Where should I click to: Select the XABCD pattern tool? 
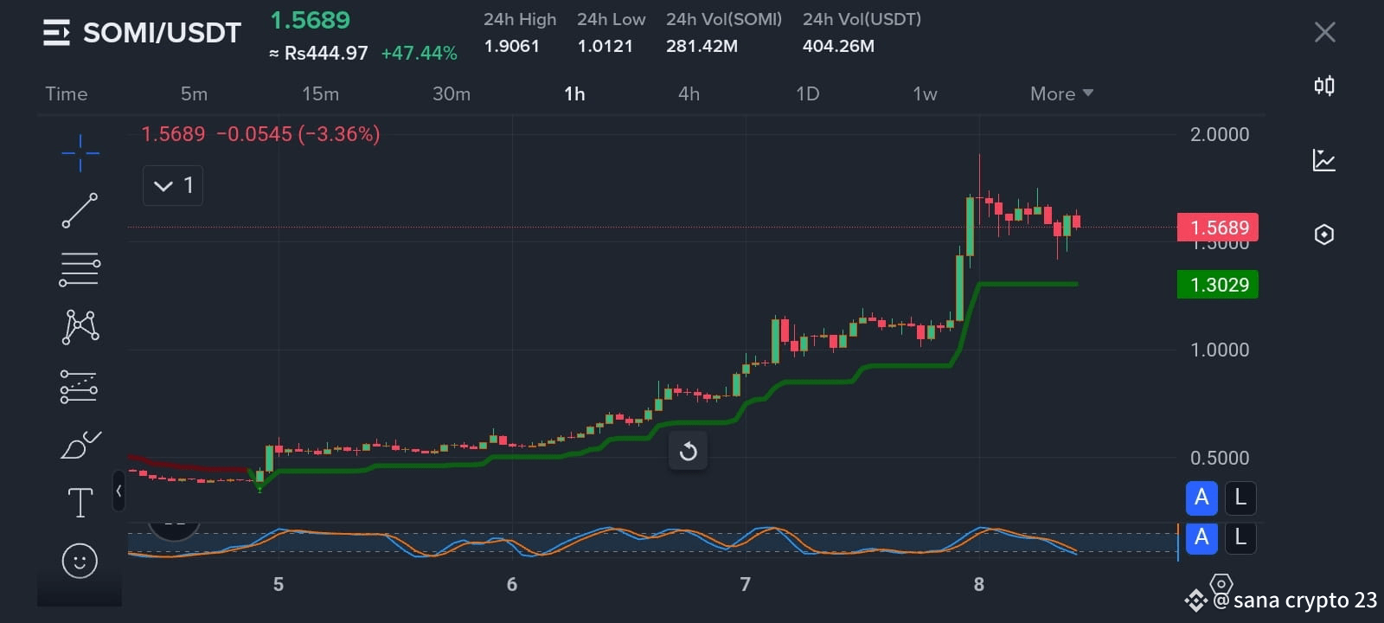click(80, 327)
